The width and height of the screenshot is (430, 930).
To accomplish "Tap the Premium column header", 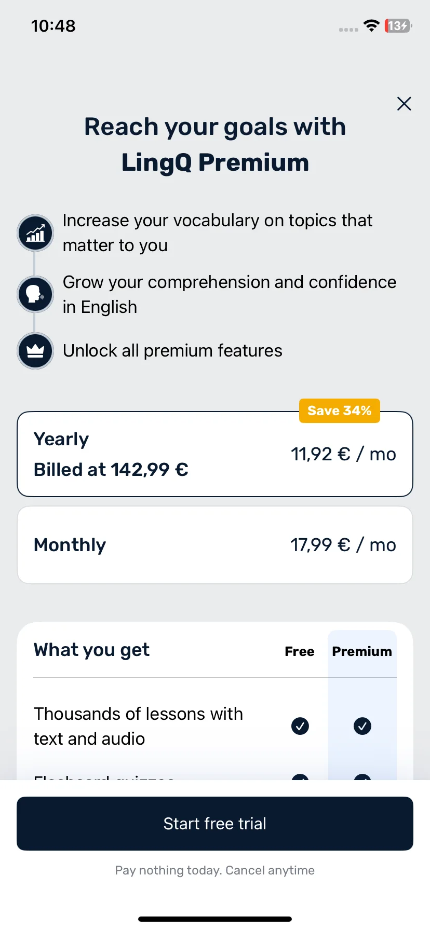I will (x=362, y=651).
